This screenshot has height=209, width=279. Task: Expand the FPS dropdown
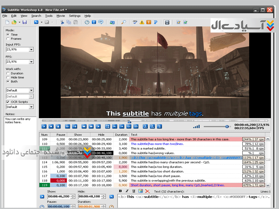coord(31,62)
